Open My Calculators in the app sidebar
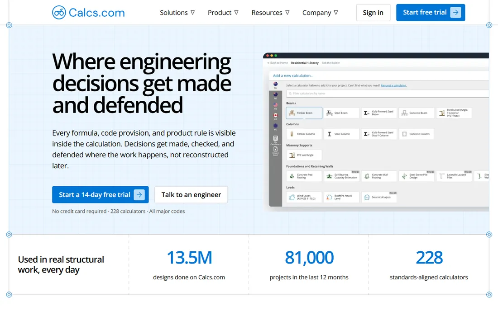498x311 pixels. [275, 140]
